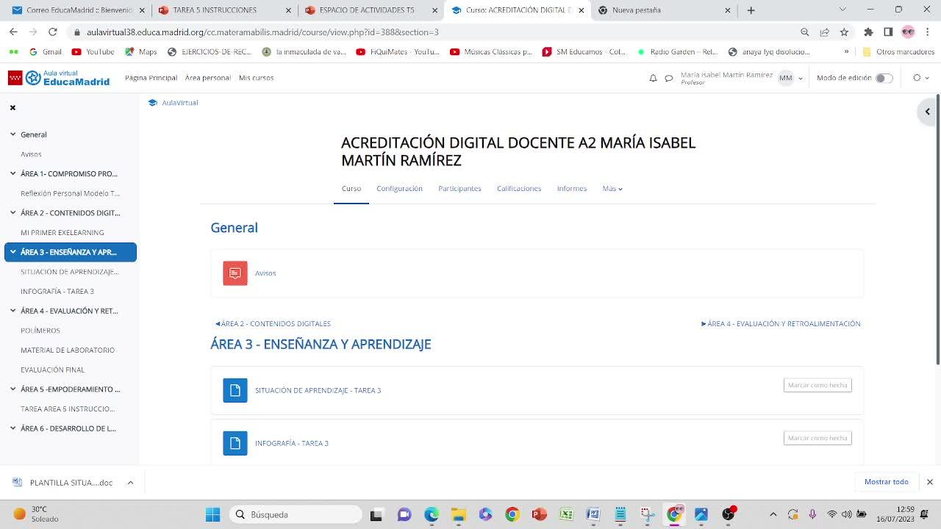This screenshot has width=941, height=529.
Task: Close the course index sidebar
Action: click(x=12, y=107)
